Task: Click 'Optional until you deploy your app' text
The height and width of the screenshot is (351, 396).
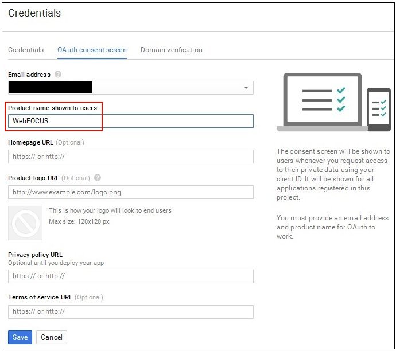Action: [x=56, y=263]
